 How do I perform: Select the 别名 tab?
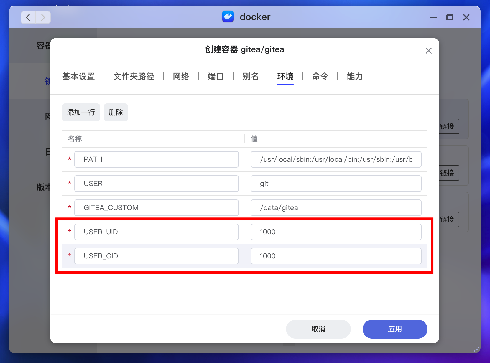coord(251,77)
